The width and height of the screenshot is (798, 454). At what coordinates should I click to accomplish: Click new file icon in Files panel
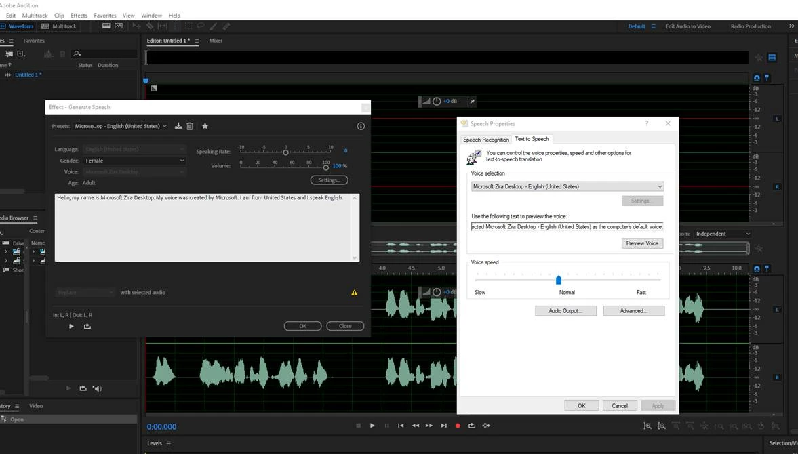pyautogui.click(x=21, y=54)
